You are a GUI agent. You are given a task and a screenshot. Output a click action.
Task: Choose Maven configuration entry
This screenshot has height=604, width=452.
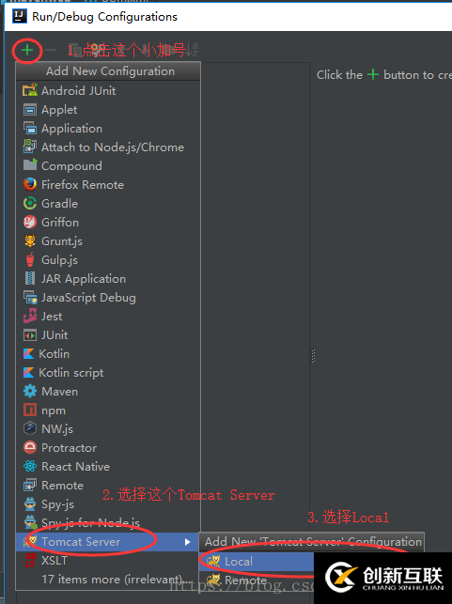pos(108,392)
